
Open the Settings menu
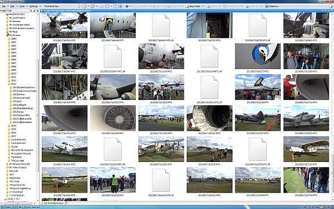pyautogui.click(x=34, y=6)
